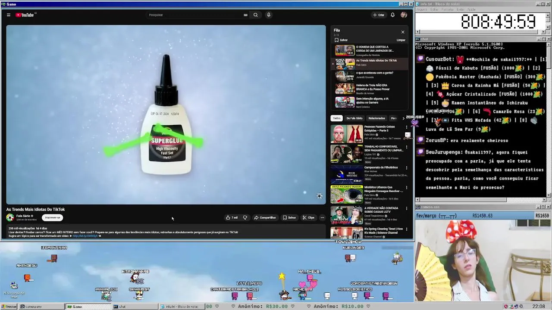The width and height of the screenshot is (552, 310).
Task: Open the account avatar menu
Action: click(404, 15)
